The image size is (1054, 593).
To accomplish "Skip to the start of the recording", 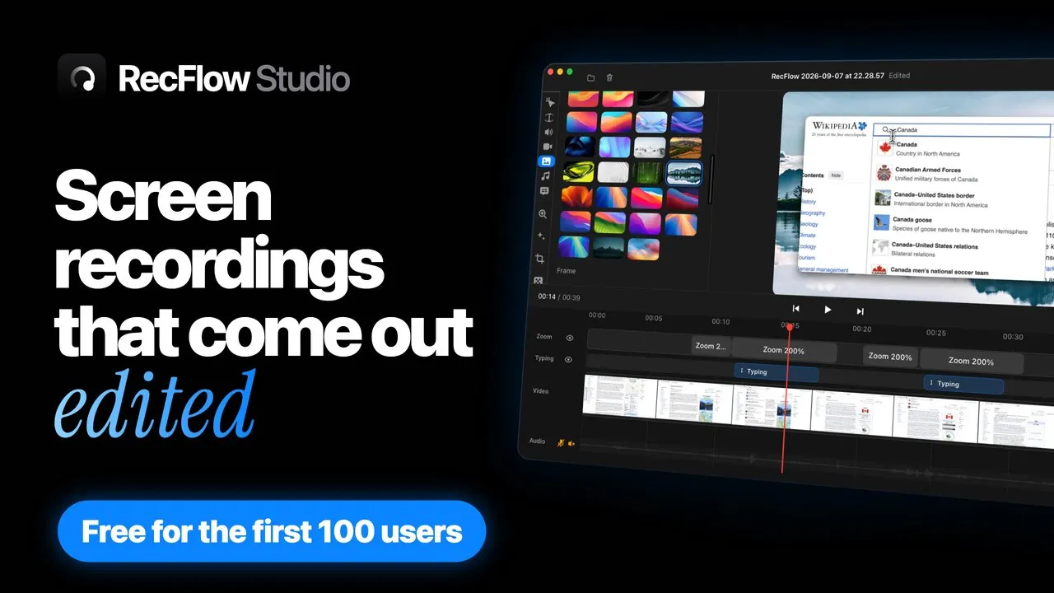I will pyautogui.click(x=796, y=309).
